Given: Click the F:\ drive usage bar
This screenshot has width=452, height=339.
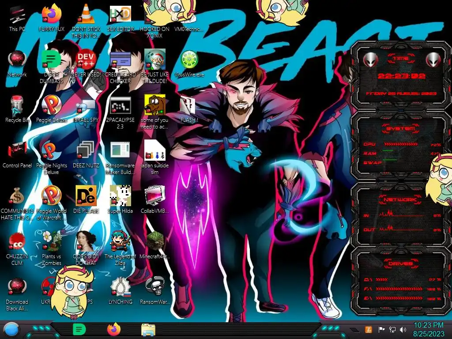Looking at the screenshot, I should tap(399, 289).
